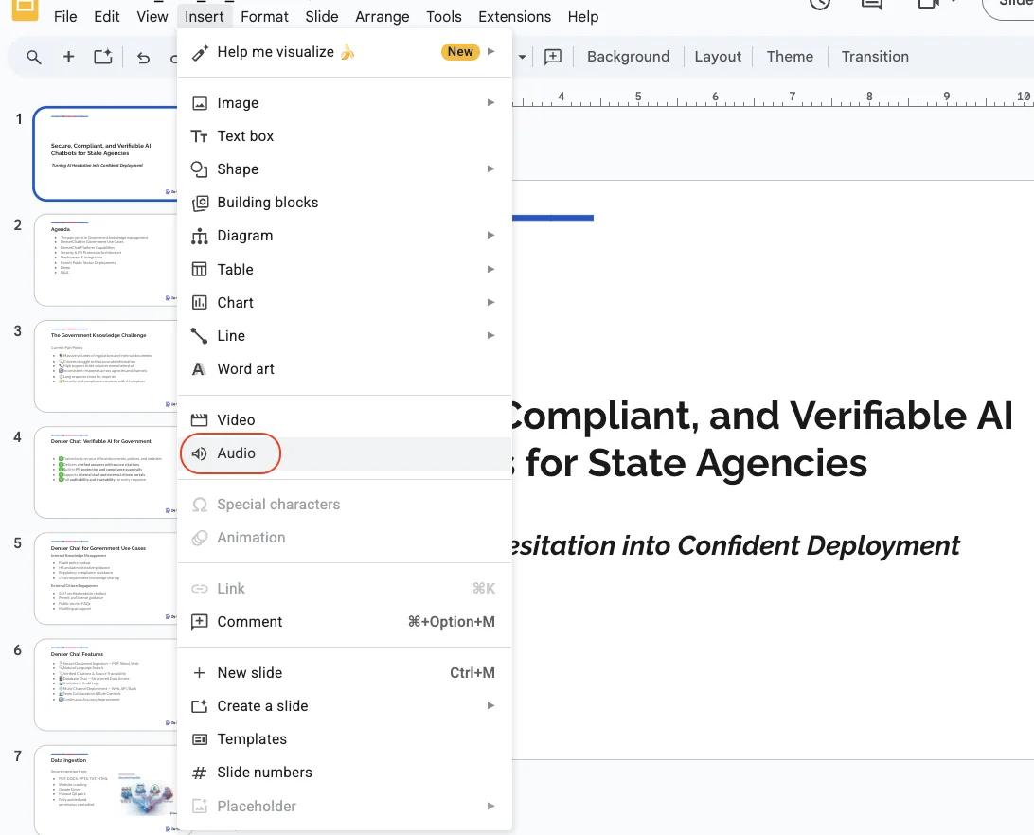
Task: Click the Help me visualize pen icon
Action: point(199,52)
